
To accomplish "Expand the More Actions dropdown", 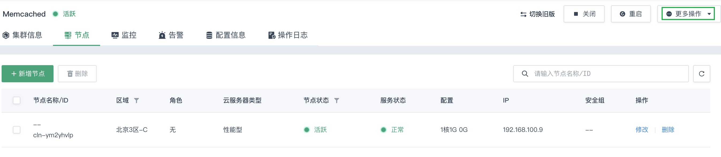I will pos(688,14).
